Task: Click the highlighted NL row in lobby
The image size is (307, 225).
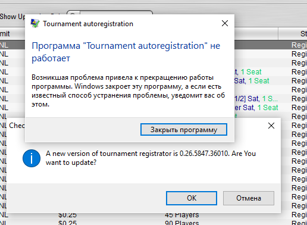Action: (12, 45)
